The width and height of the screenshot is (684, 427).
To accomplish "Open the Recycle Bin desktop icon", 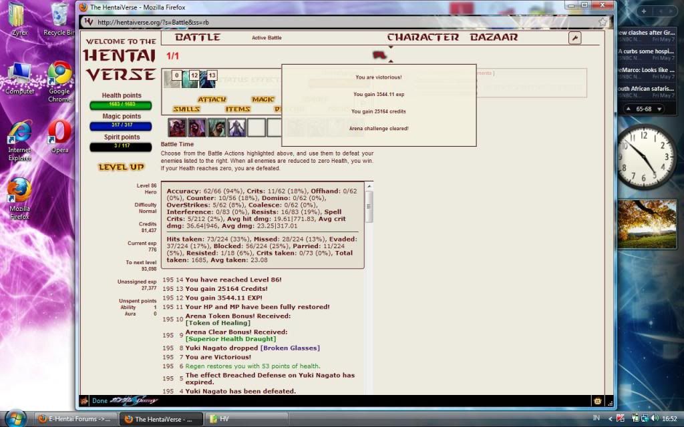I will click(x=59, y=19).
